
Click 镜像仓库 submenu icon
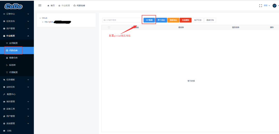pos(7,58)
